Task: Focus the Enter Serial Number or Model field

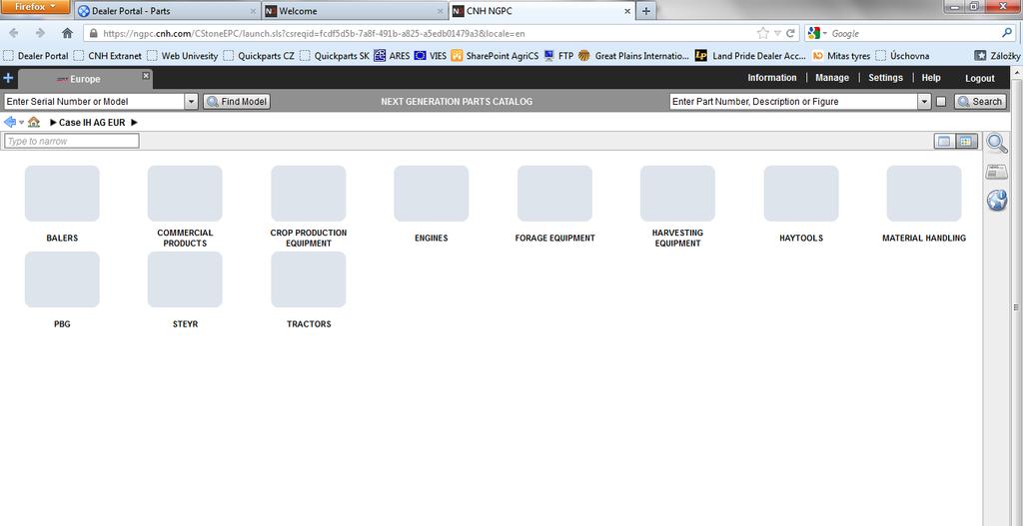Action: click(95, 102)
